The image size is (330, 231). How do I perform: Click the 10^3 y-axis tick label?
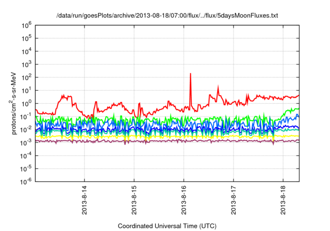[x=26, y=64]
